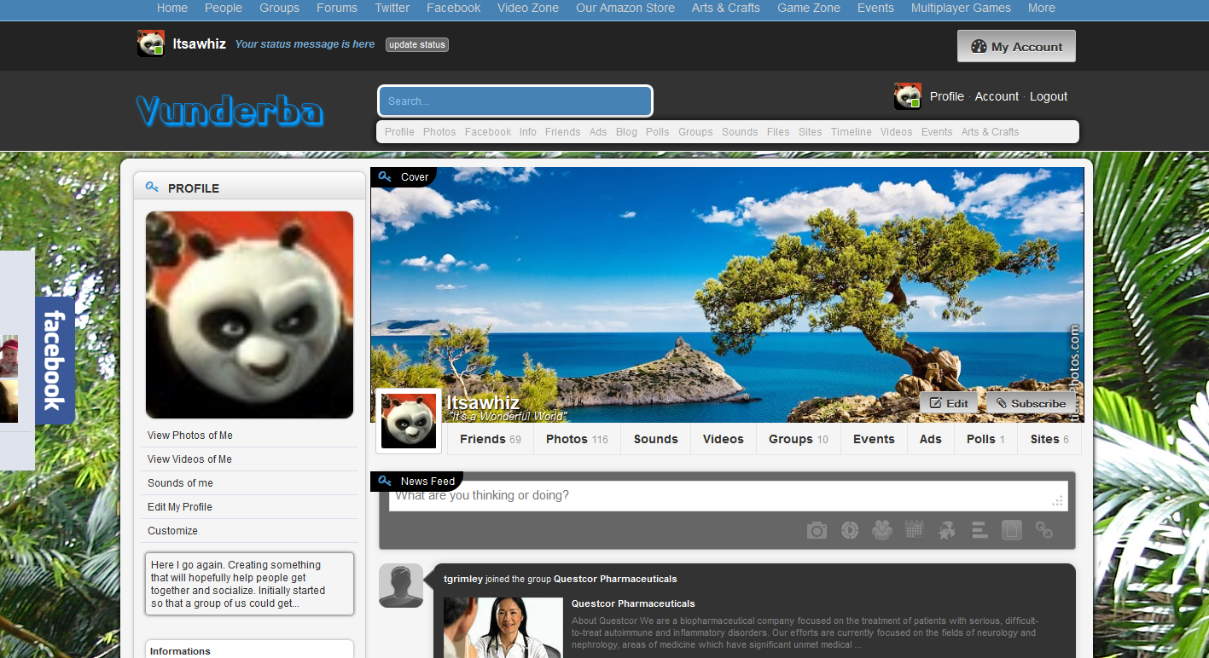Viewport: 1209px width, 658px height.
Task: Click the small panda avatar beside Profile link
Action: 908,96
